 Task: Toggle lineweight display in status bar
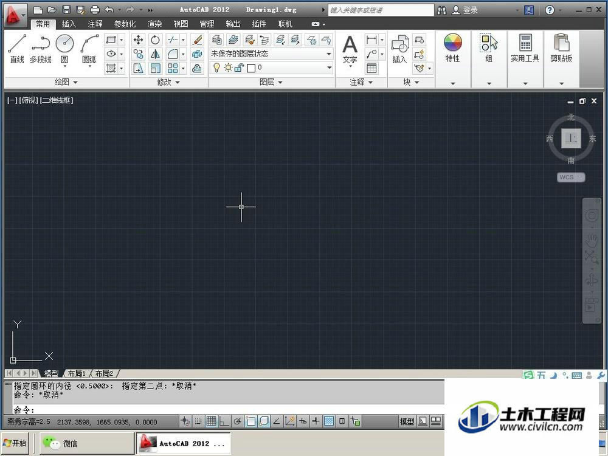tap(316, 421)
